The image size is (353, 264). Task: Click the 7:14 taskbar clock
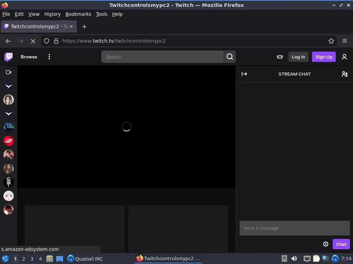pyautogui.click(x=346, y=258)
